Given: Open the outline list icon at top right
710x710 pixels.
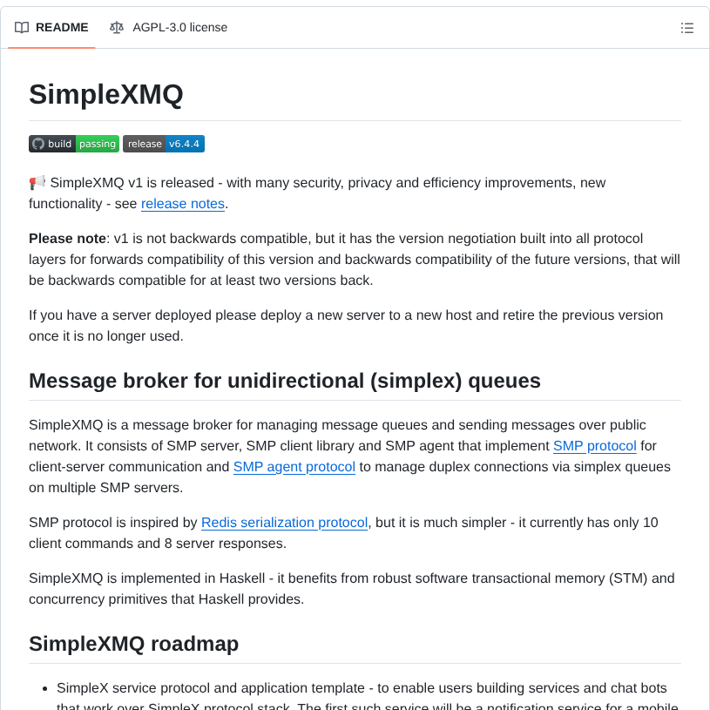Looking at the screenshot, I should tap(687, 27).
